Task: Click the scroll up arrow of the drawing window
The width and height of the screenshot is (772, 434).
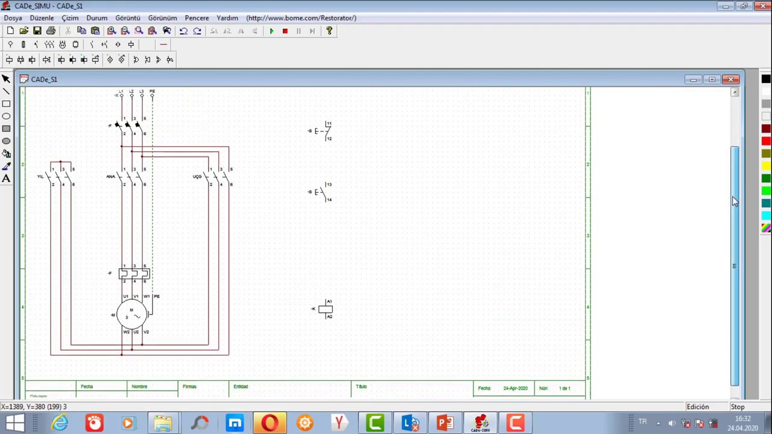Action: pyautogui.click(x=735, y=93)
